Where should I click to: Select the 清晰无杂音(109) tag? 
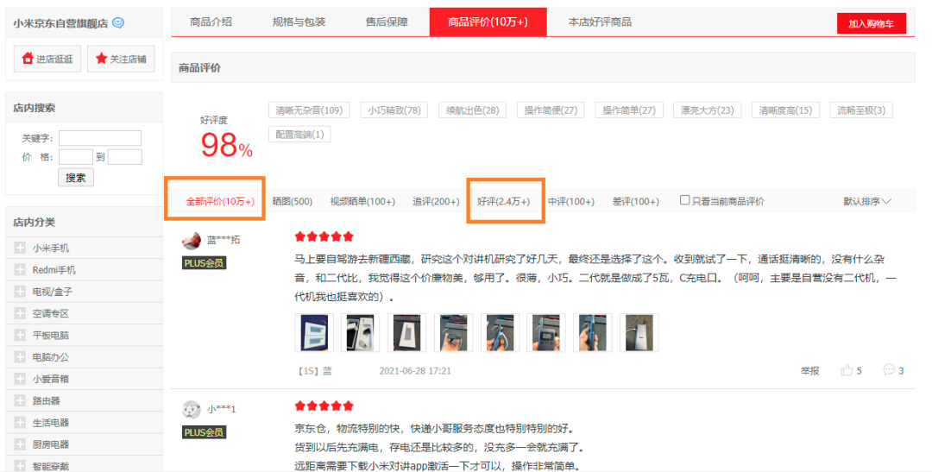[x=309, y=110]
